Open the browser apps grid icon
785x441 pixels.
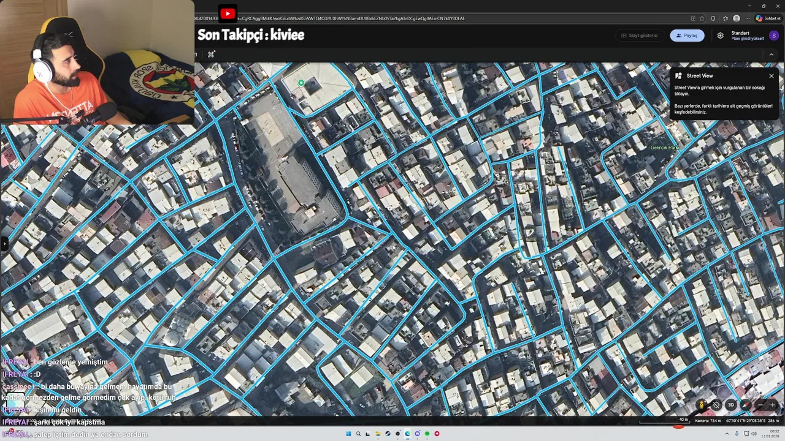pos(693,18)
